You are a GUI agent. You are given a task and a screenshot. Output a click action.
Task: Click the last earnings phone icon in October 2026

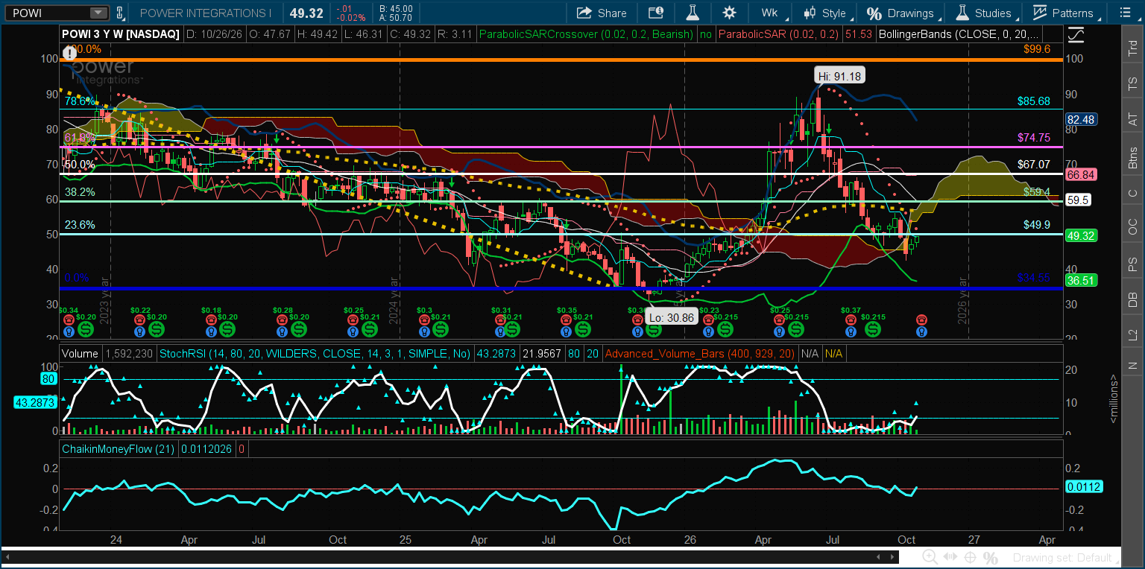(921, 320)
